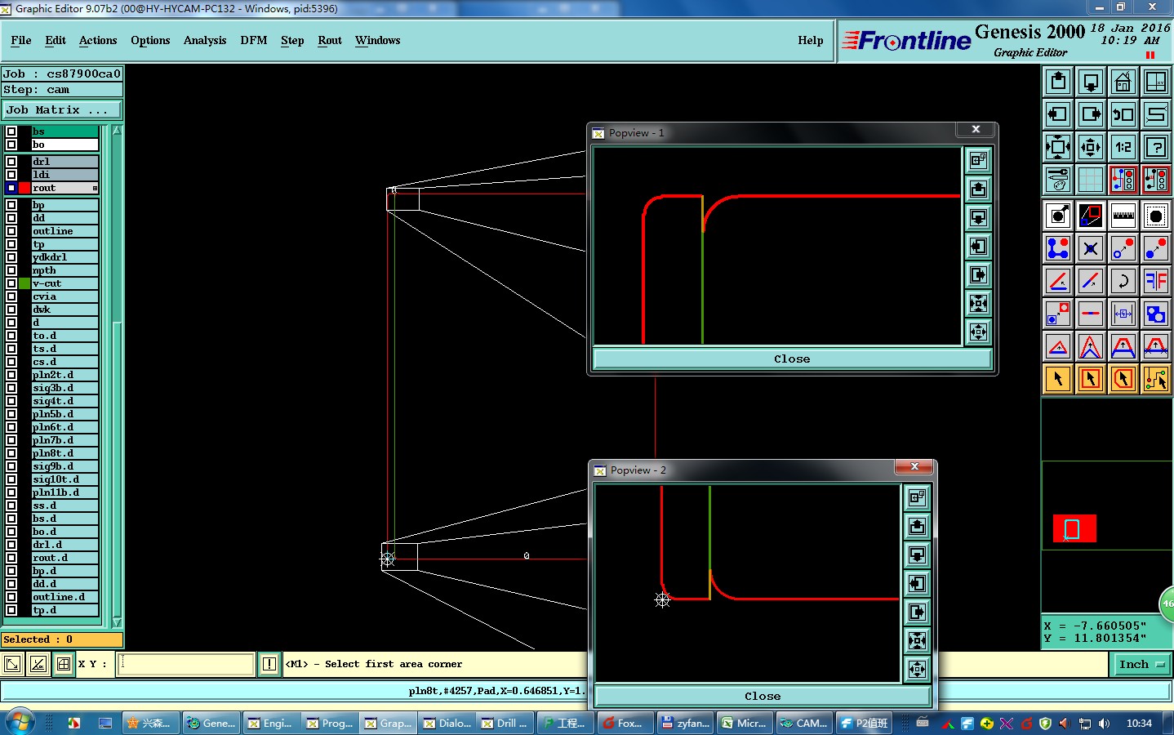The image size is (1174, 735).
Task: Click the taskbar clock showing 10:34
Action: click(1139, 723)
